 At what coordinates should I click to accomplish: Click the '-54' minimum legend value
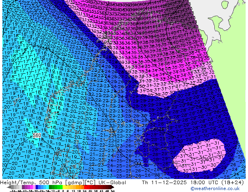tap(13, 191)
